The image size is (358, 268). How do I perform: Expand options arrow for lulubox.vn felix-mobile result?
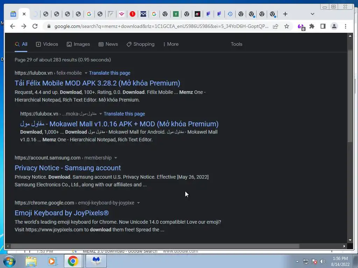(x=86, y=73)
